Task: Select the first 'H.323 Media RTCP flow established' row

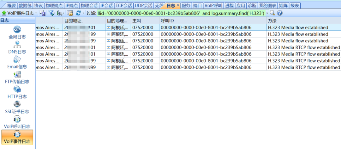Action: click(188, 47)
